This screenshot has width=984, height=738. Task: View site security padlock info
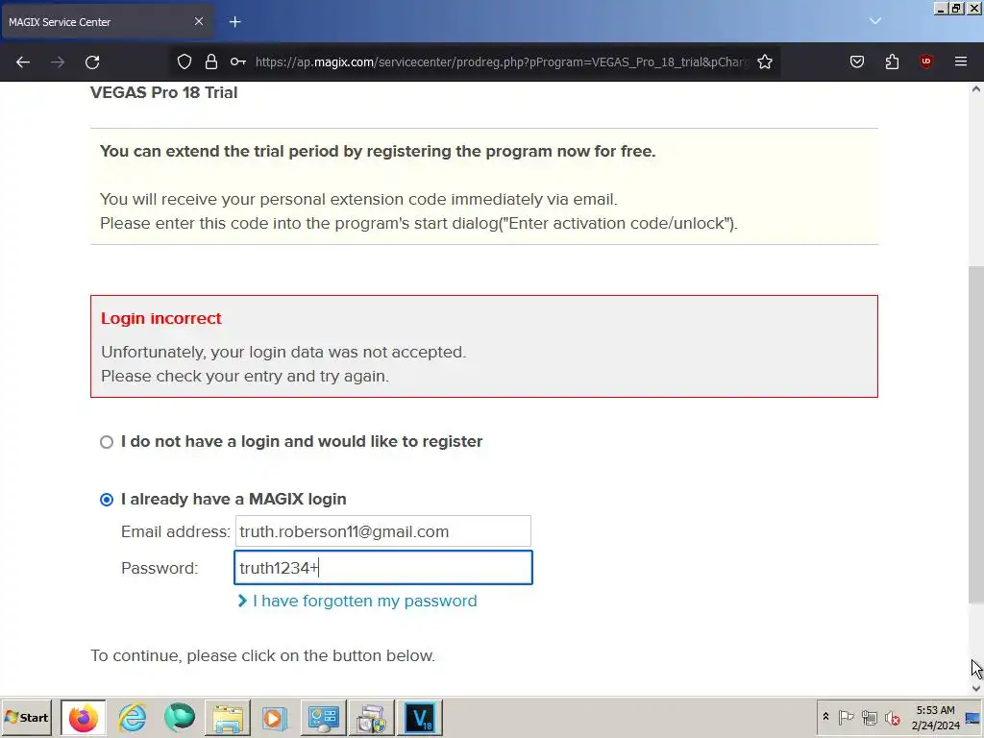[x=211, y=61]
